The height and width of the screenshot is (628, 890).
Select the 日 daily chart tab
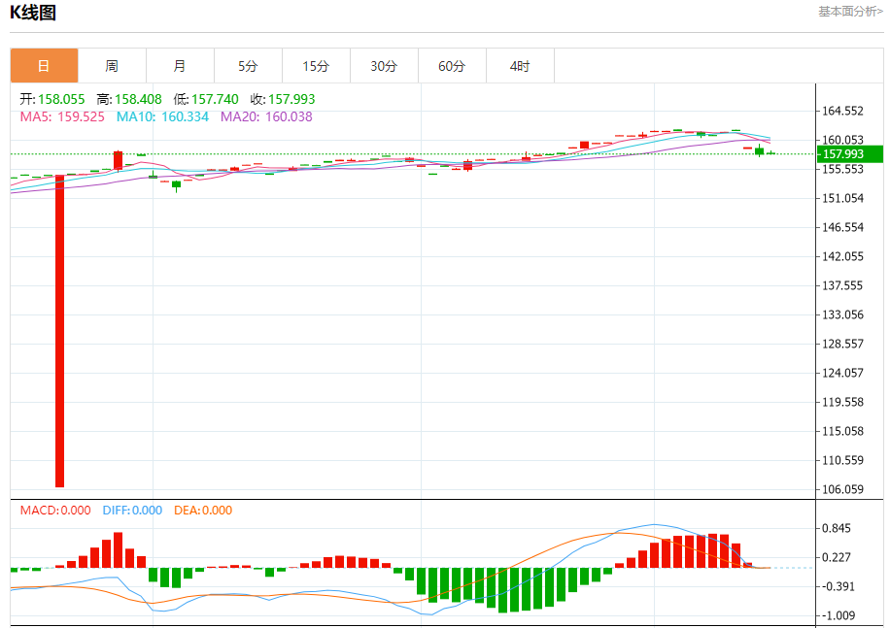(44, 66)
